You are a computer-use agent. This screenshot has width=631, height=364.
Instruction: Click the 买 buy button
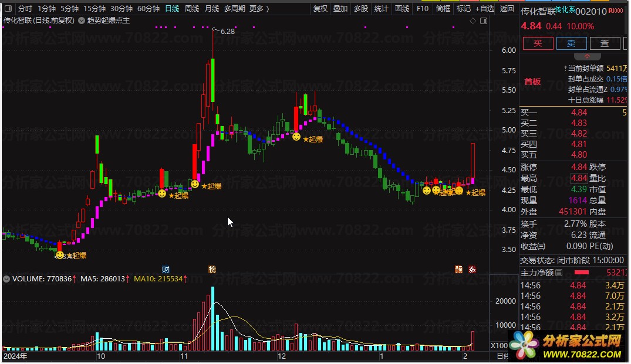(538, 43)
